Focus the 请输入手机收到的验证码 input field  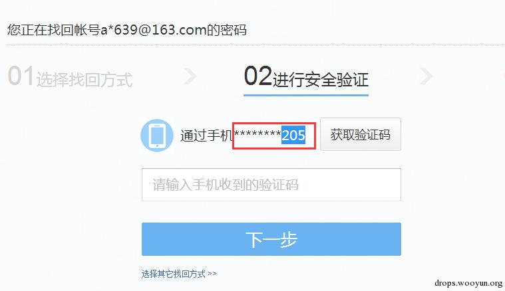[271, 185]
